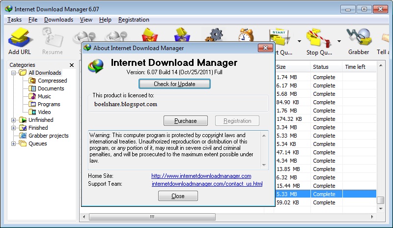393x228 pixels.
Task: Open the Downloads menu
Action: point(58,20)
